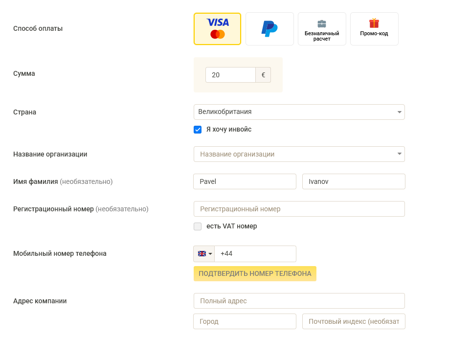Click ПОДТВЕРДИТЬ НОМЕР ТЕЛЕФОНА button
Image resolution: width=470 pixels, height=338 pixels.
pyautogui.click(x=255, y=273)
